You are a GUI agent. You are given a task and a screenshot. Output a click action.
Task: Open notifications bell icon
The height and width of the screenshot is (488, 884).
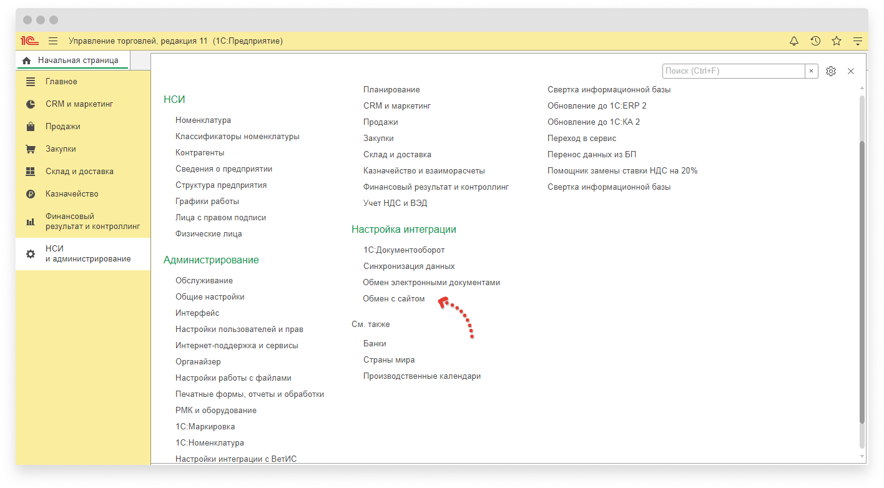794,41
